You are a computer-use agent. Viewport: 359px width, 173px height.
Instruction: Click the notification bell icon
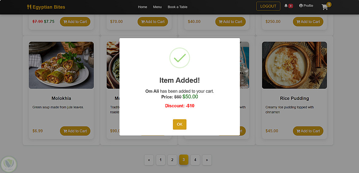point(286,6)
